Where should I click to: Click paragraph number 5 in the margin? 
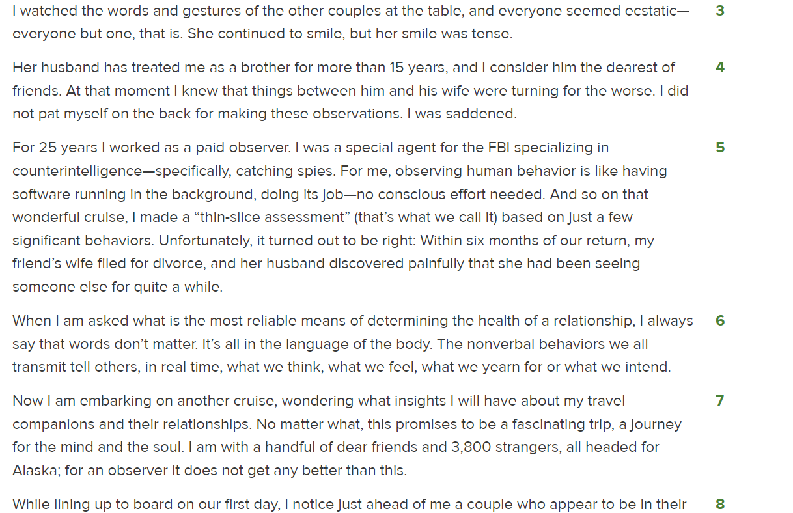[x=719, y=148]
